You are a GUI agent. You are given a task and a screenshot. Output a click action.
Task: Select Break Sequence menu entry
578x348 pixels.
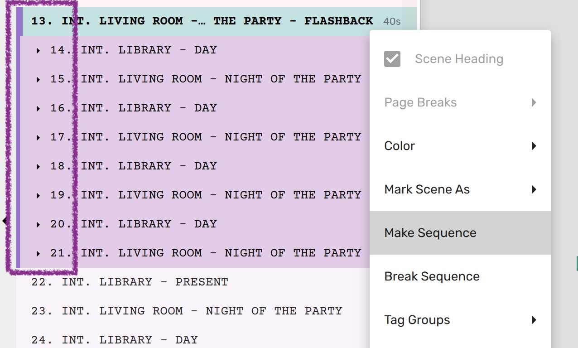(x=432, y=276)
